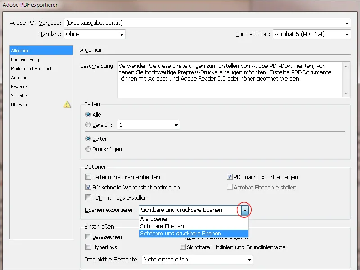Viewport: 360px width, 270px height.
Task: Go to the Ausgabe settings
Action: pyautogui.click(x=41, y=77)
